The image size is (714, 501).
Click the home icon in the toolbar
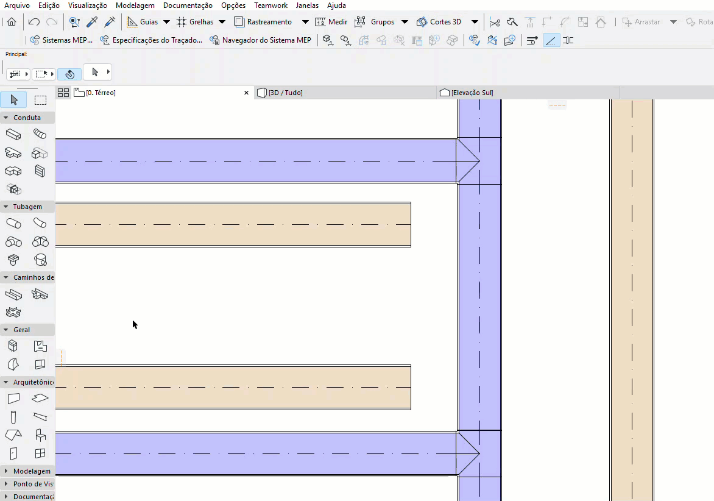tap(12, 21)
